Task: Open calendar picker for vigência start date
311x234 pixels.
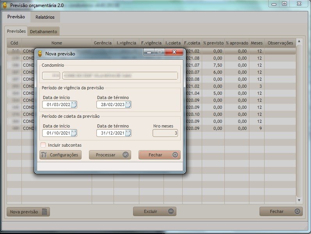Action: 74,105
